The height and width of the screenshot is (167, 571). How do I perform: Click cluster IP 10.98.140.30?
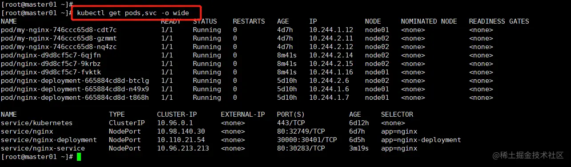[x=181, y=131]
